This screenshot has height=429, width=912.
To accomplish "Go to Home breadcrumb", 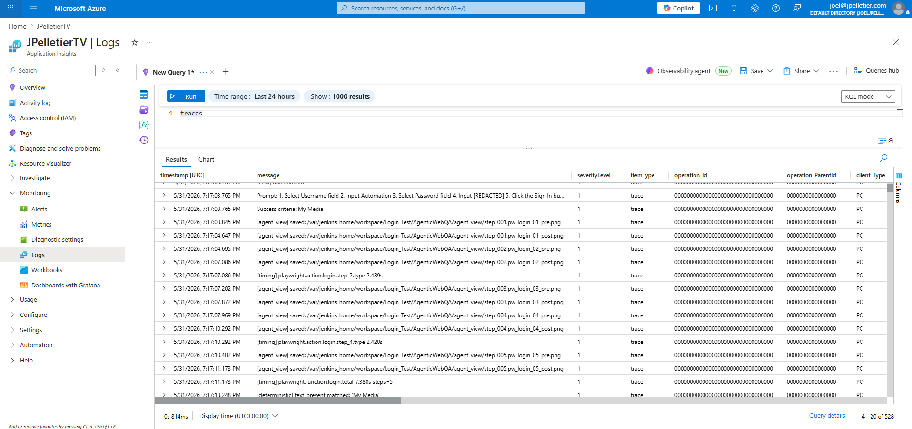I will point(18,26).
